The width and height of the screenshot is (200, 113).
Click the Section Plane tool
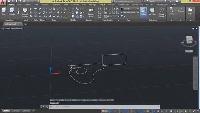click(x=91, y=13)
